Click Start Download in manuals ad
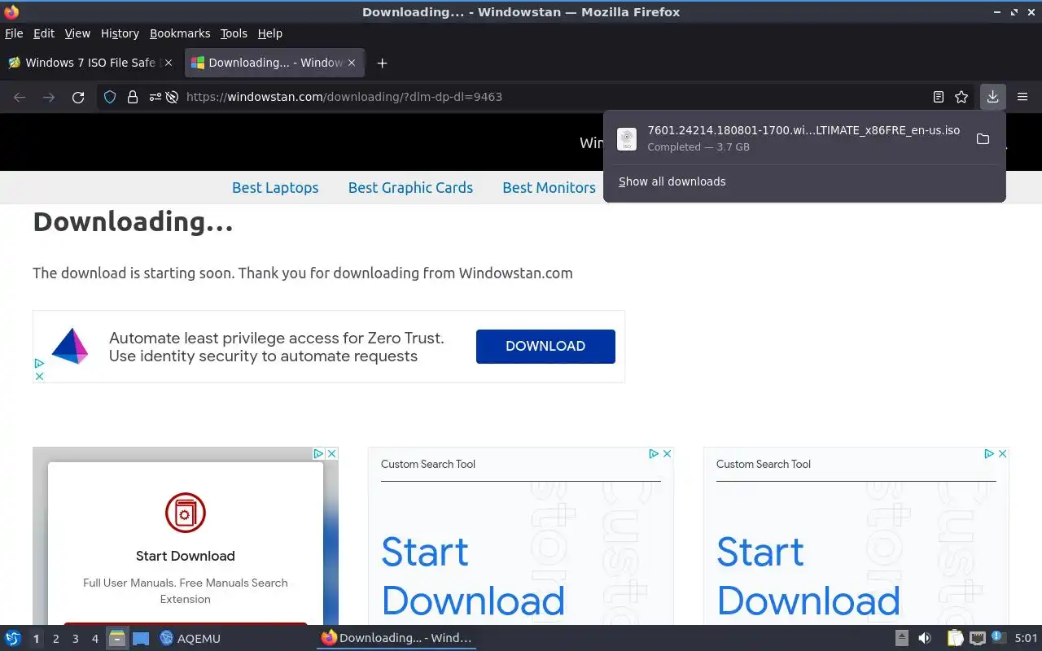1042x651 pixels. (186, 556)
